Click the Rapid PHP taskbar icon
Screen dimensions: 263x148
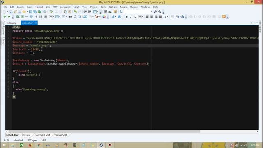click(101, 145)
